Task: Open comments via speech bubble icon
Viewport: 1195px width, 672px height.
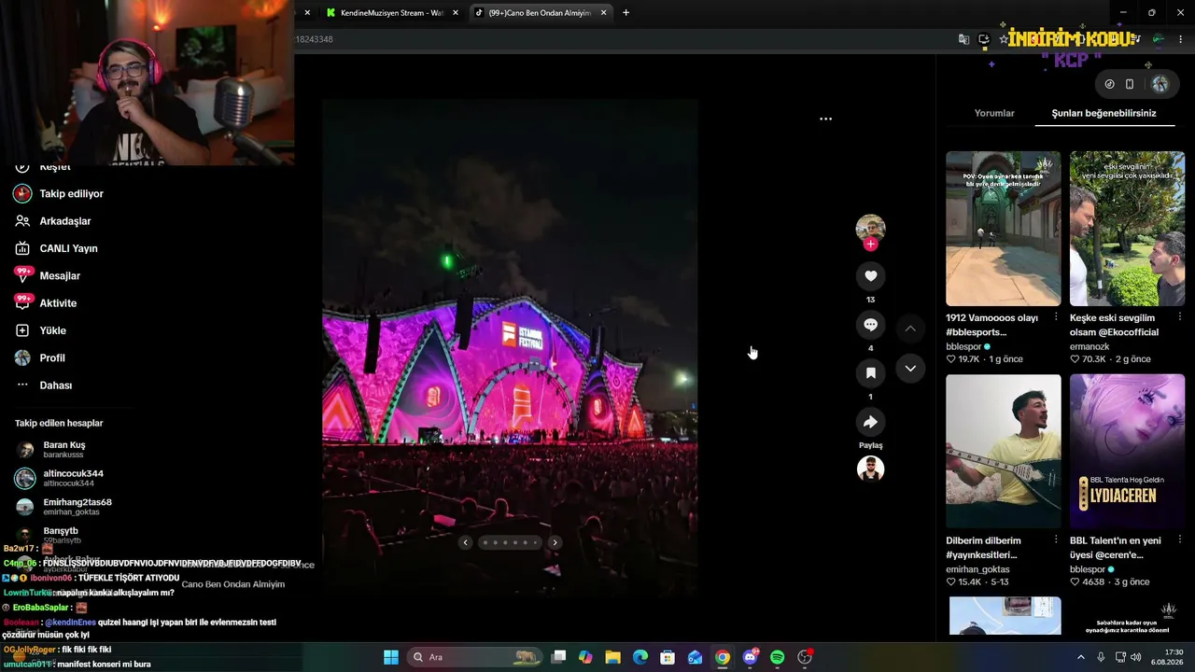Action: coord(870,325)
